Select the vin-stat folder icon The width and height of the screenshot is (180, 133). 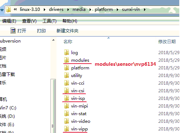[66, 113]
